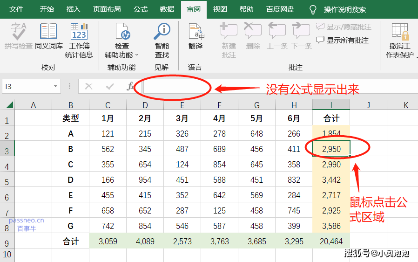Click 显示/隐藏批注 show/hide comment
This screenshot has width=418, height=262.
click(344, 27)
